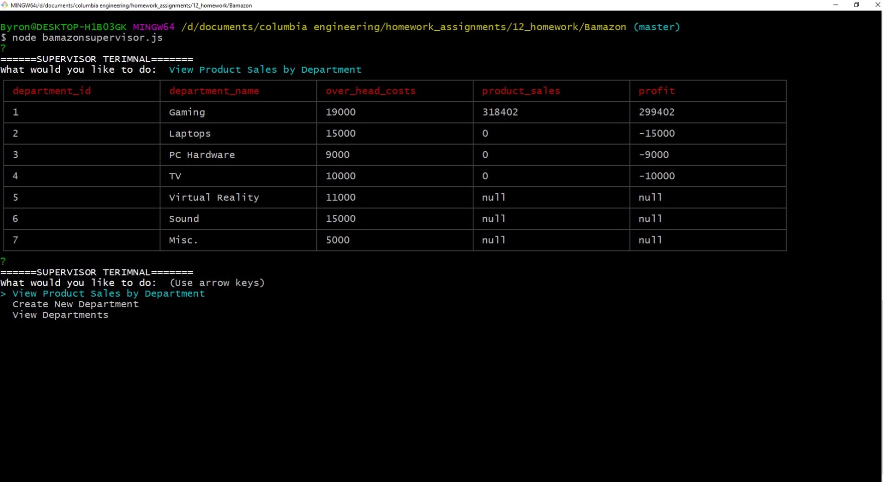Select the highlighted View Product Sales by Department option

tap(108, 294)
